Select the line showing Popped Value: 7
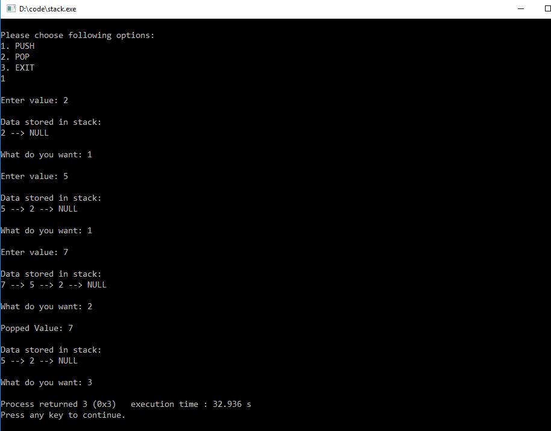Image resolution: width=551 pixels, height=431 pixels. pos(35,328)
